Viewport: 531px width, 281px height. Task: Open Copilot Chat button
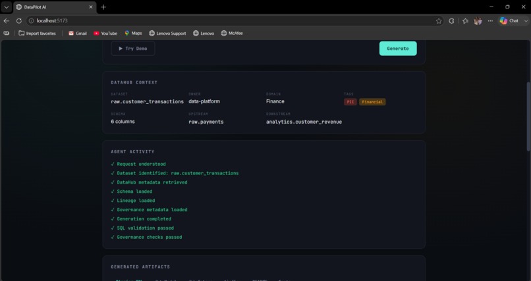click(x=509, y=21)
